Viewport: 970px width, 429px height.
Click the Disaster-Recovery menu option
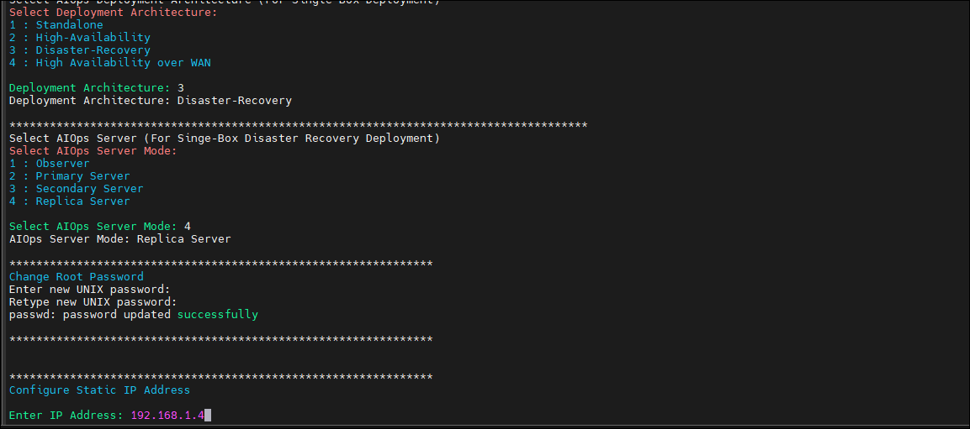click(x=80, y=50)
